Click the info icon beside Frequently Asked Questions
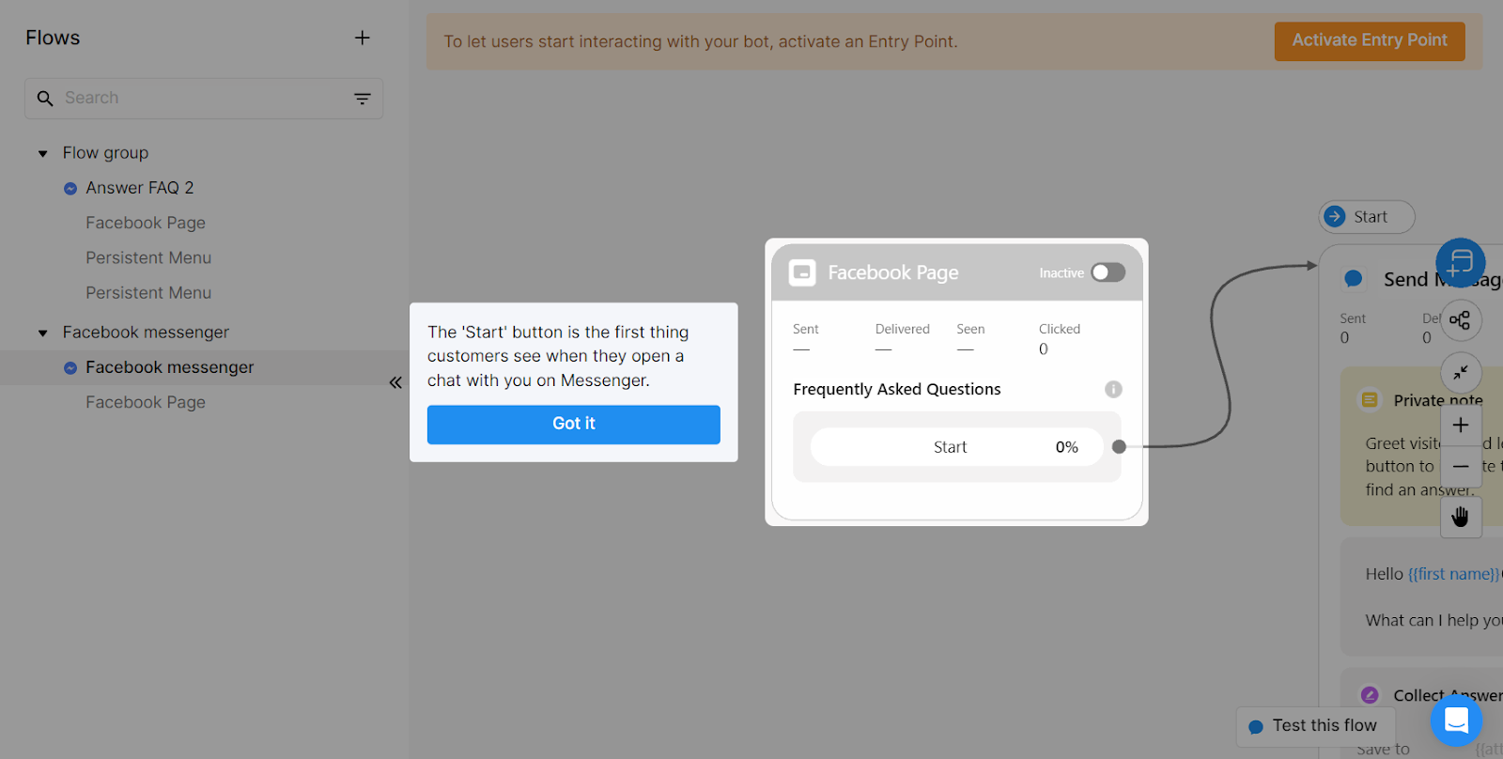The image size is (1503, 759). (x=1113, y=389)
